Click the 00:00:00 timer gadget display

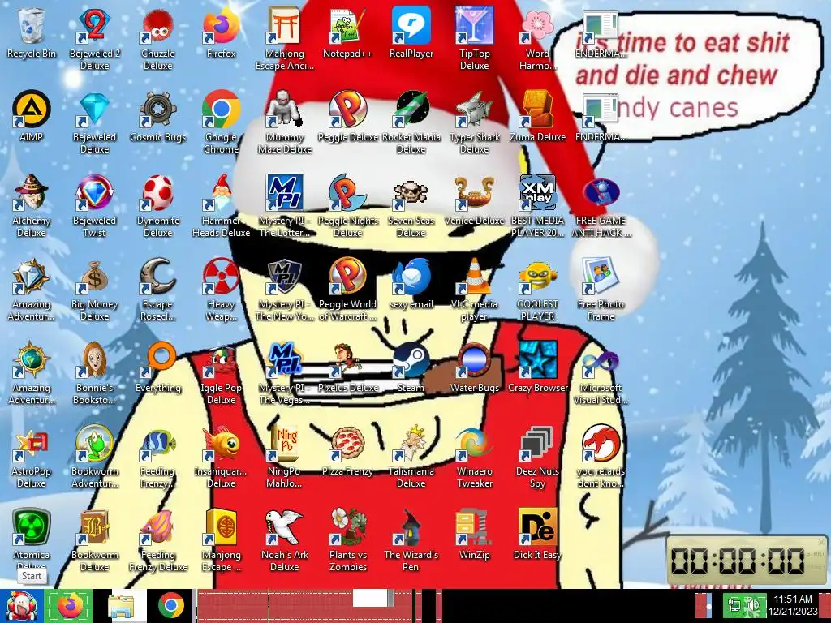tap(737, 560)
